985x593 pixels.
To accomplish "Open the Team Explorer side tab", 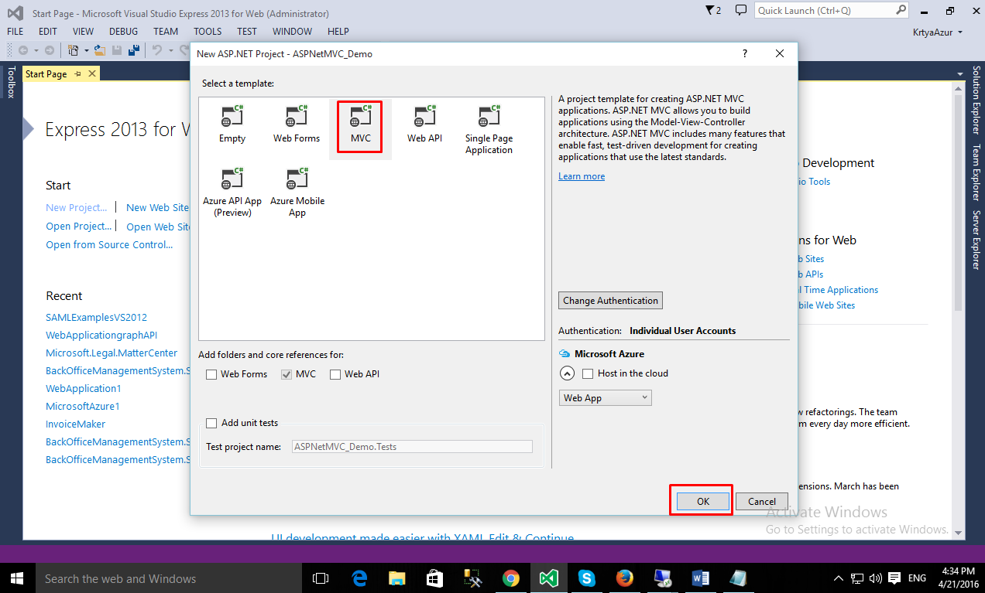I will (976, 173).
